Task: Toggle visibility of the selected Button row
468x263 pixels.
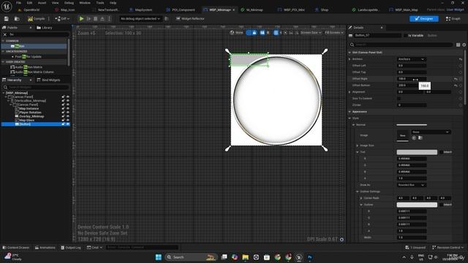Action: pos(68,124)
